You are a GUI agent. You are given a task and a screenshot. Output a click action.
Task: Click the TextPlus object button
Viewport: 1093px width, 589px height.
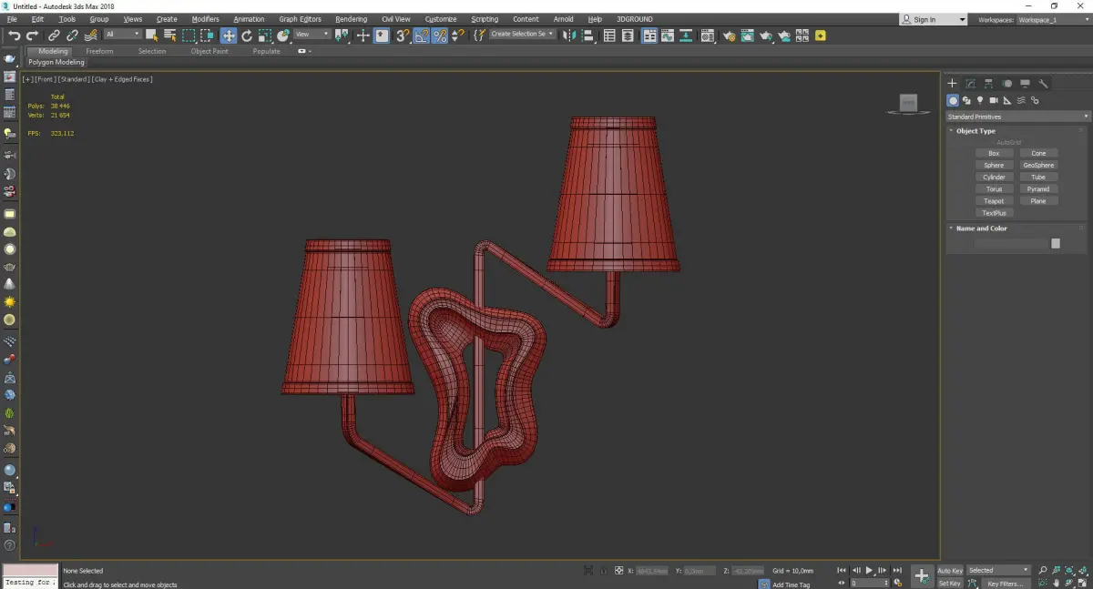[994, 213]
